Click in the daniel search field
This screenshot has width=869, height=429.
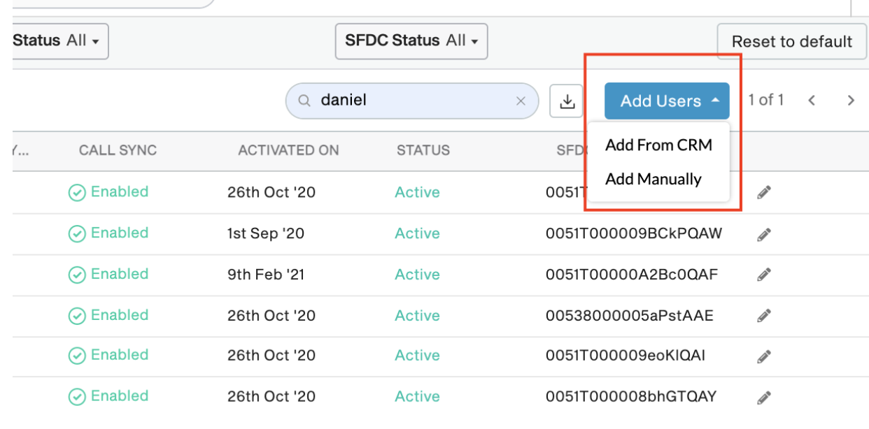pos(412,101)
